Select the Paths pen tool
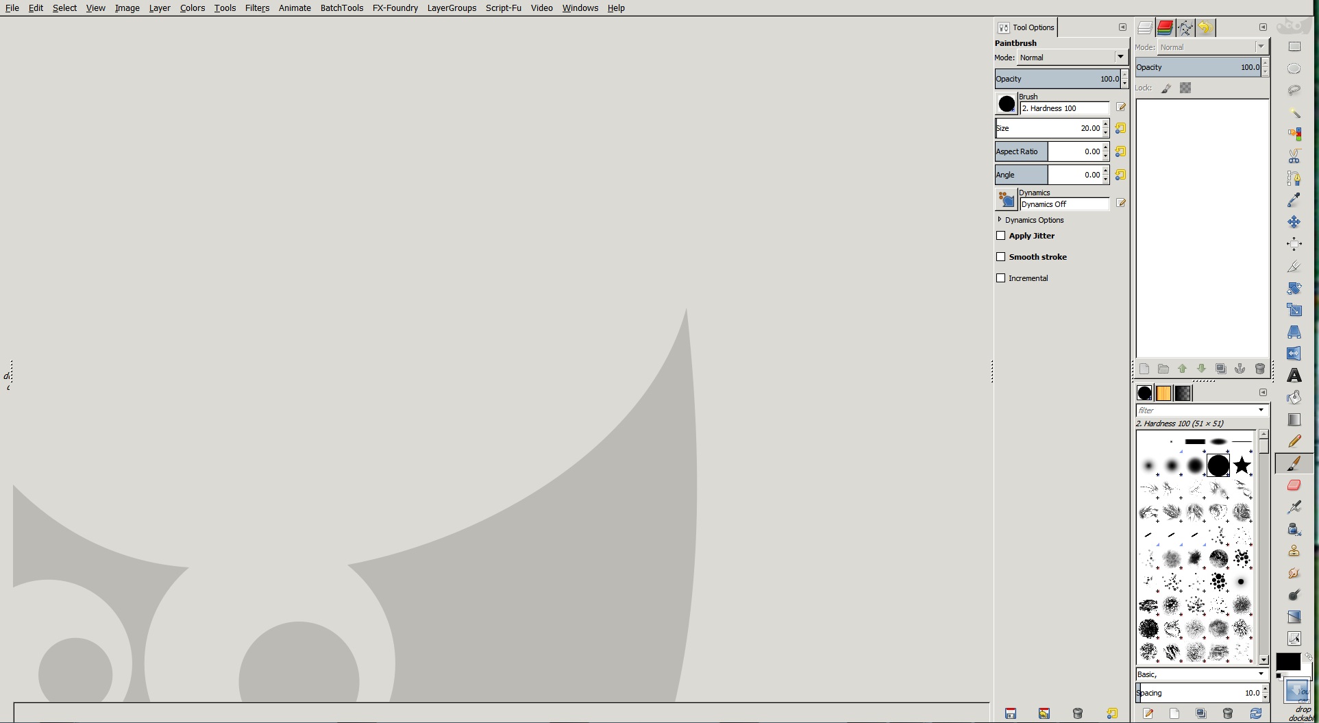 click(1294, 178)
